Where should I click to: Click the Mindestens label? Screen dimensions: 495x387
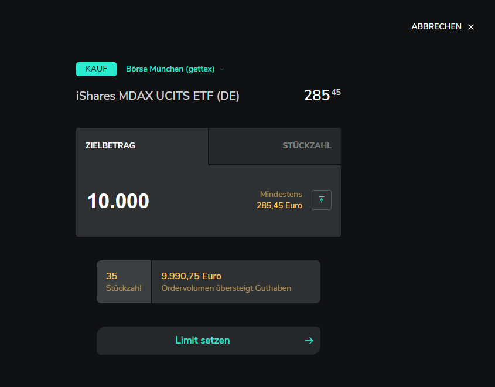[281, 194]
